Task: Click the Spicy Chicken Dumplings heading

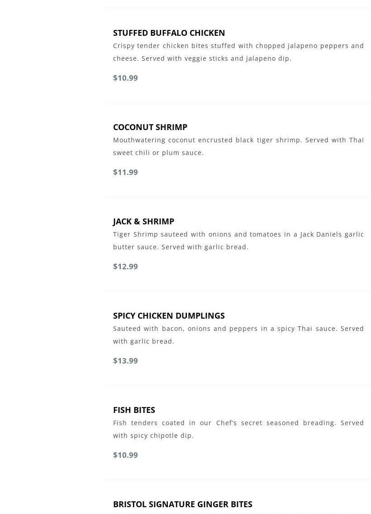Action: point(169,315)
